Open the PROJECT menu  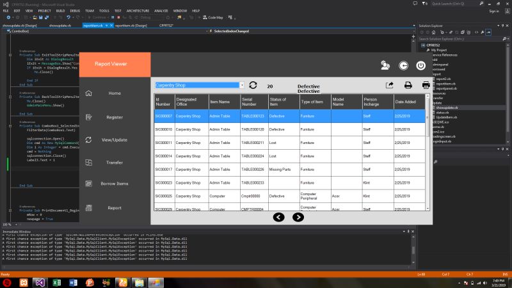[x=44, y=11]
